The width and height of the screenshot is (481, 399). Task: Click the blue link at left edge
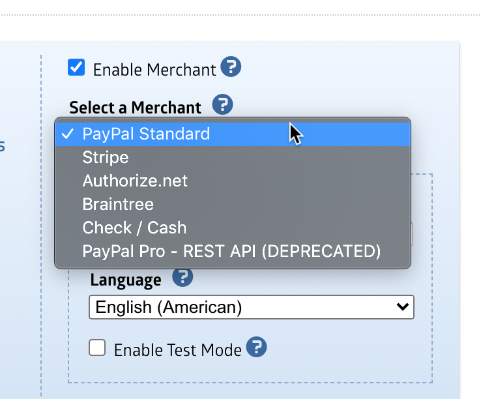pyautogui.click(x=3, y=145)
